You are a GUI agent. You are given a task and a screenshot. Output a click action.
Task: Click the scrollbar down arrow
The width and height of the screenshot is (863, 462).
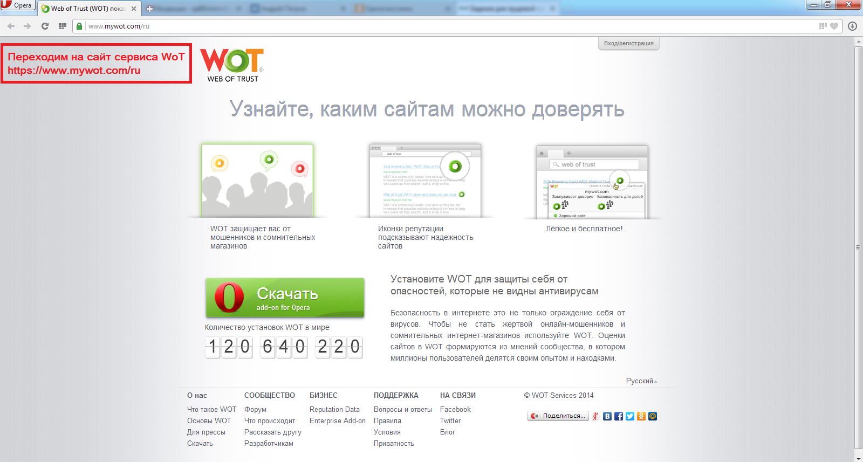point(859,458)
